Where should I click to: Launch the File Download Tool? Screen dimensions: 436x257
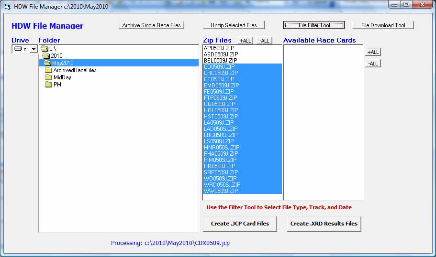click(383, 25)
